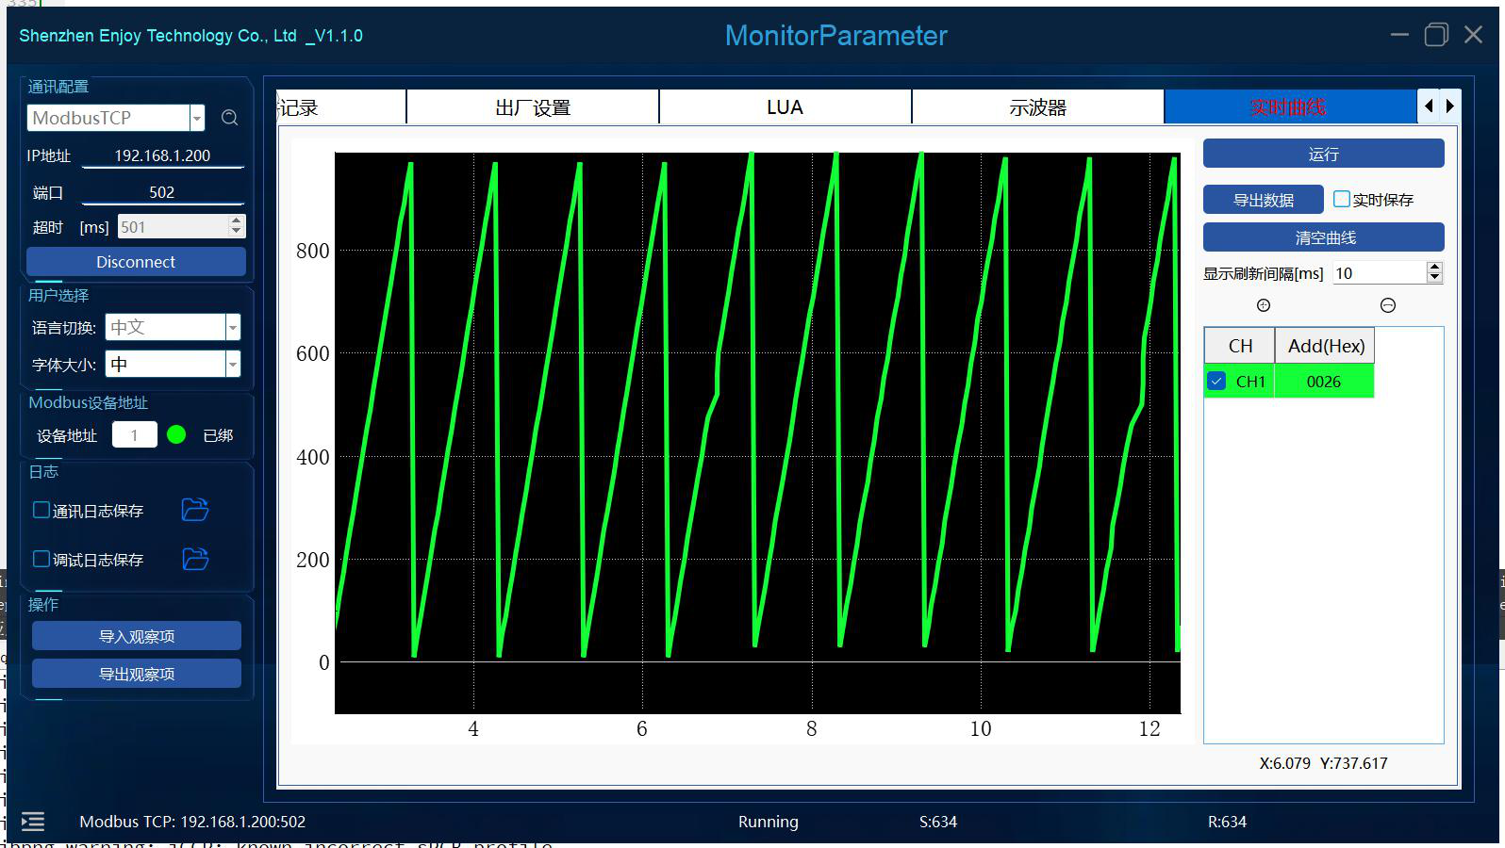Open the communication log folder icon
Image resolution: width=1505 pixels, height=848 pixels.
pyautogui.click(x=195, y=510)
